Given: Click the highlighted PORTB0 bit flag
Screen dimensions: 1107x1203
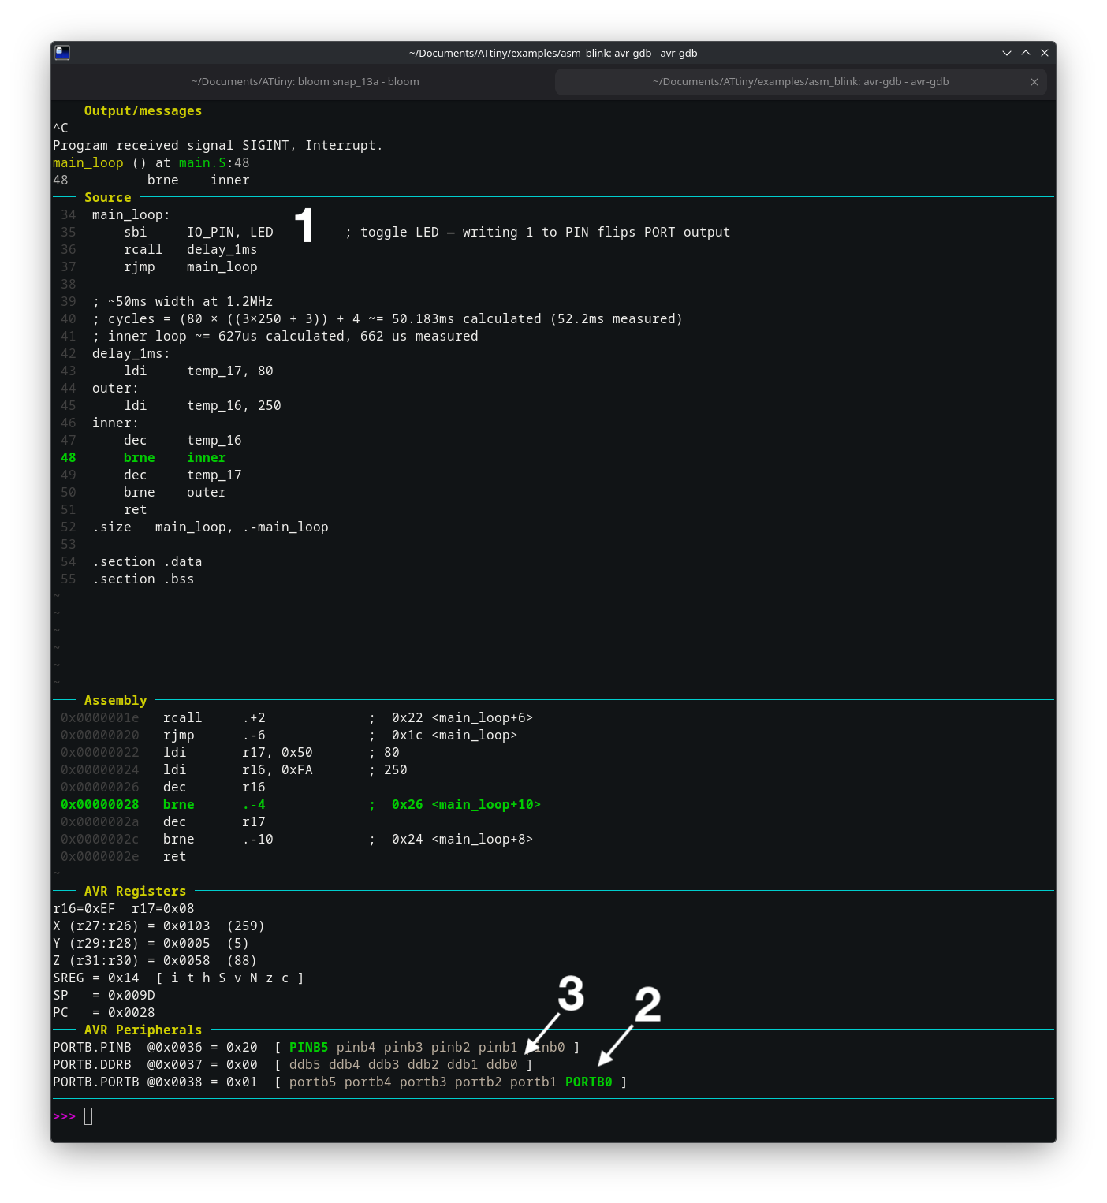Looking at the screenshot, I should point(589,1082).
